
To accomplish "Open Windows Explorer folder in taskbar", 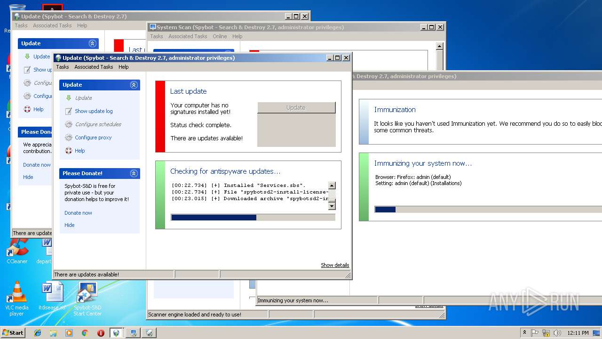I will click(53, 333).
